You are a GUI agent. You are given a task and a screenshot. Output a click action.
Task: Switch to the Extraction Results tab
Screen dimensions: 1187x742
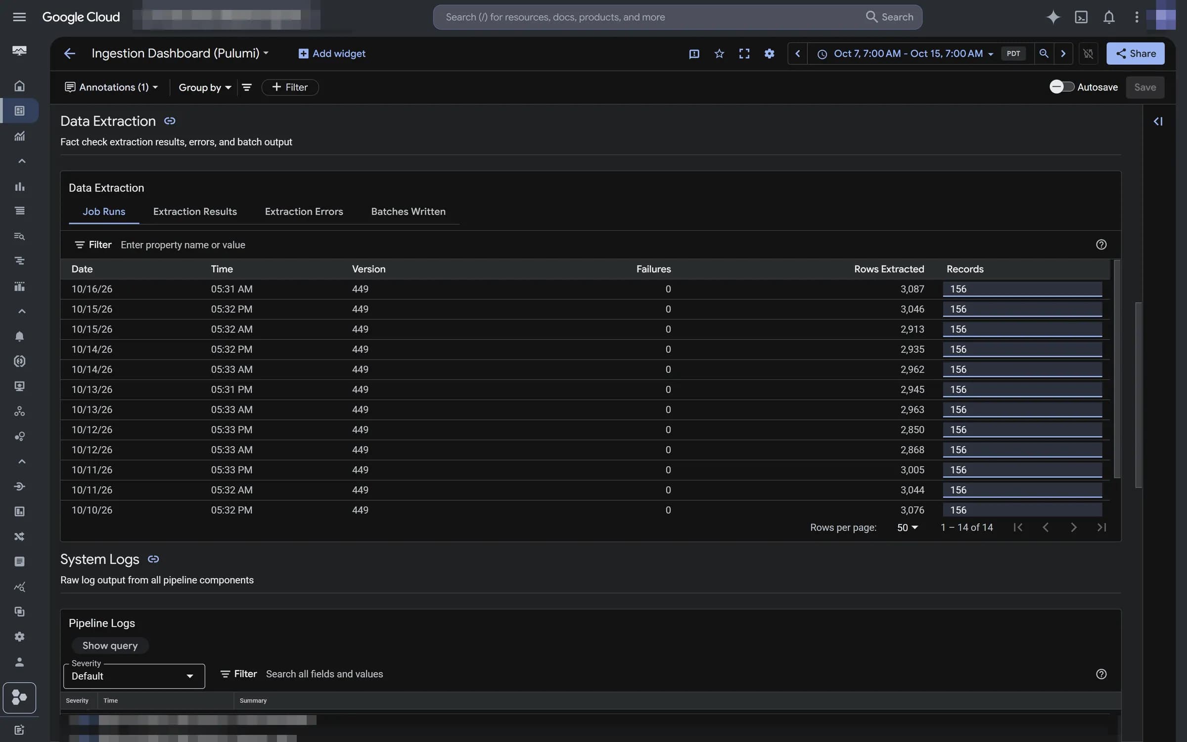click(195, 212)
